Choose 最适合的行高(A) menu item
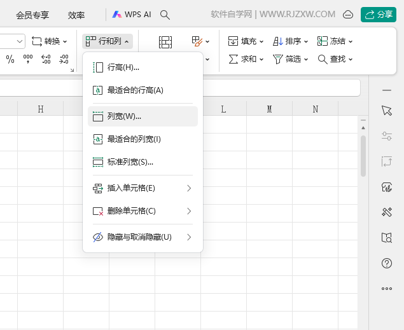Screen dimensions: 404x330 click(143, 90)
